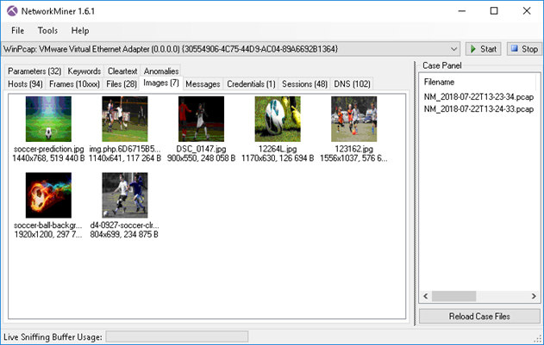544x345 pixels.
Task: Switch to the Keywords tab
Action: [x=84, y=71]
